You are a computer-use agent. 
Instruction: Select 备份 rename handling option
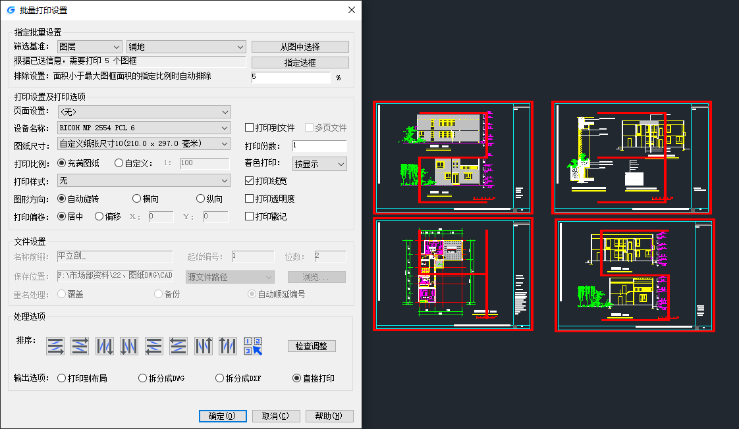click(167, 294)
